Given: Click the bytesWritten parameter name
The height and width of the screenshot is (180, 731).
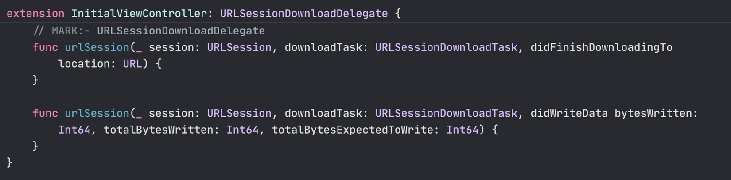Looking at the screenshot, I should [653, 113].
